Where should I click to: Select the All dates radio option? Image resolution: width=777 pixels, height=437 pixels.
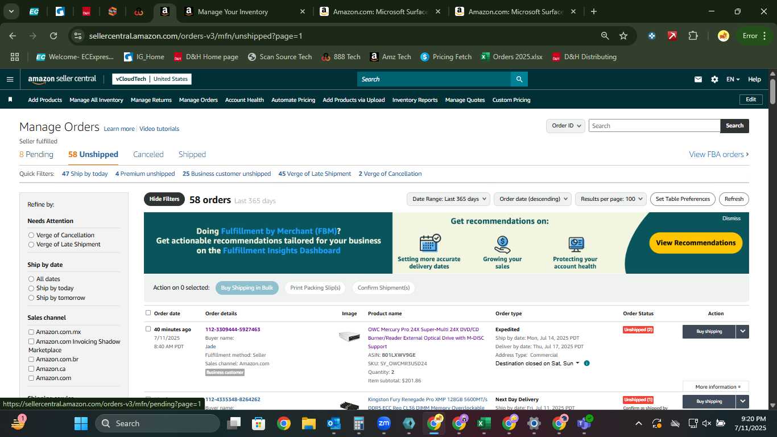(31, 279)
